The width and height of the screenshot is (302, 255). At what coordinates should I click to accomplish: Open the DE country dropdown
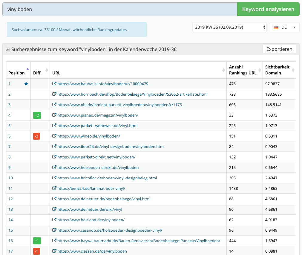click(284, 27)
